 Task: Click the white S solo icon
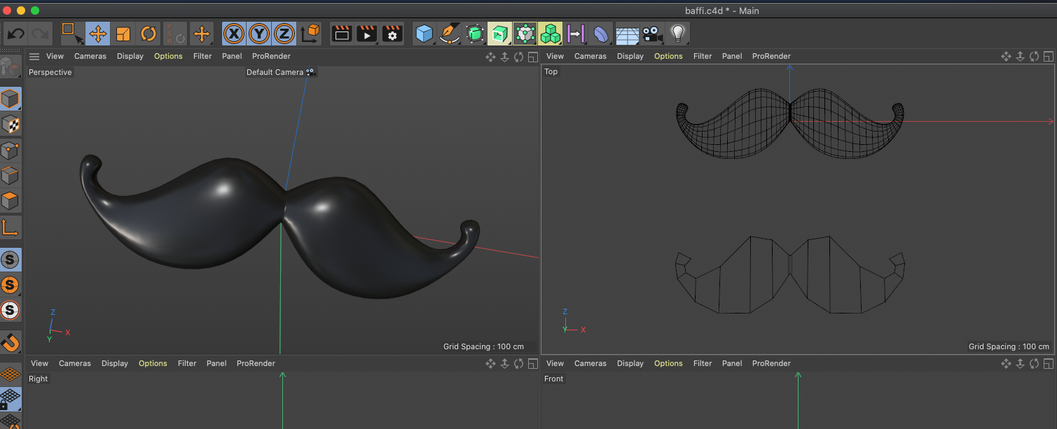tap(11, 310)
